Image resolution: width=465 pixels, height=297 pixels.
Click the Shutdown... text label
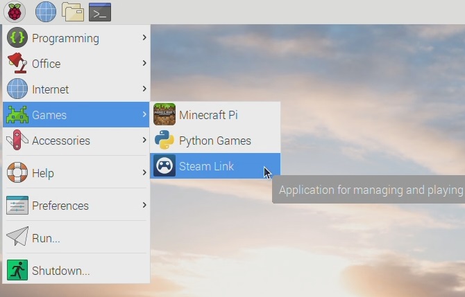pyautogui.click(x=61, y=271)
